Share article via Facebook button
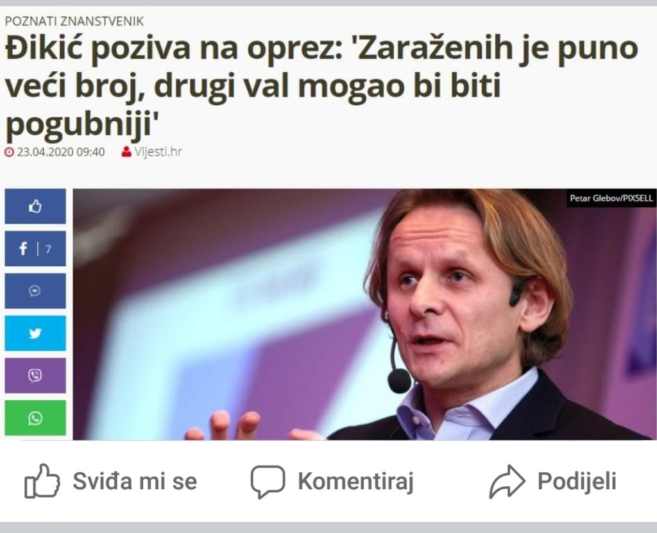The width and height of the screenshot is (657, 533). pyautogui.click(x=35, y=248)
